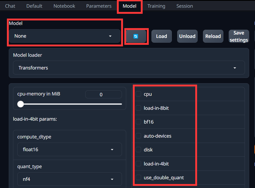This screenshot has height=188, width=255.
Task: Check the bf16 option
Action: click(138, 122)
